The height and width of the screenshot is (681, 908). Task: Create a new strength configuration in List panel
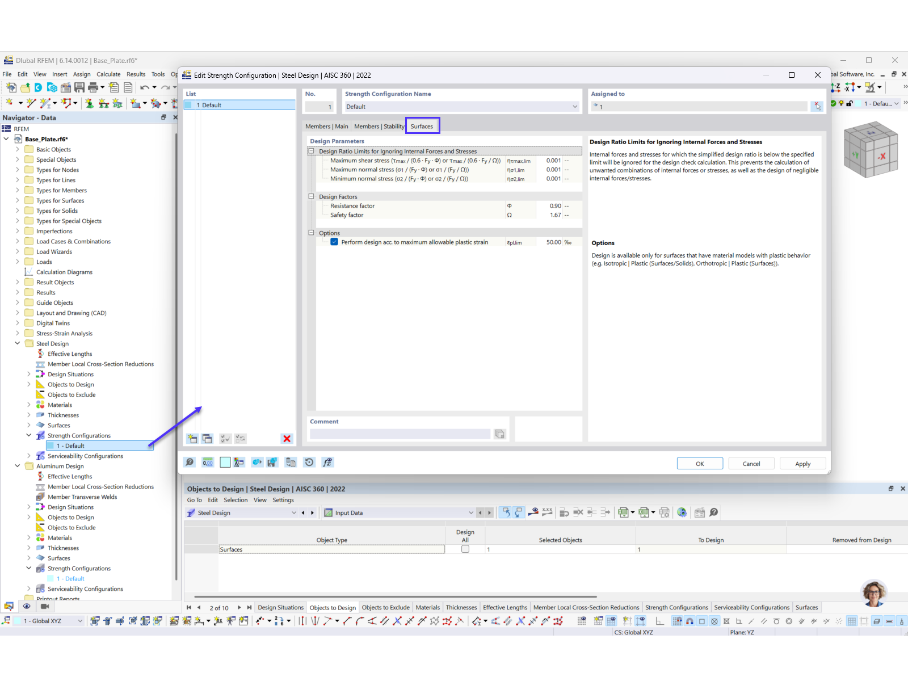click(x=192, y=439)
